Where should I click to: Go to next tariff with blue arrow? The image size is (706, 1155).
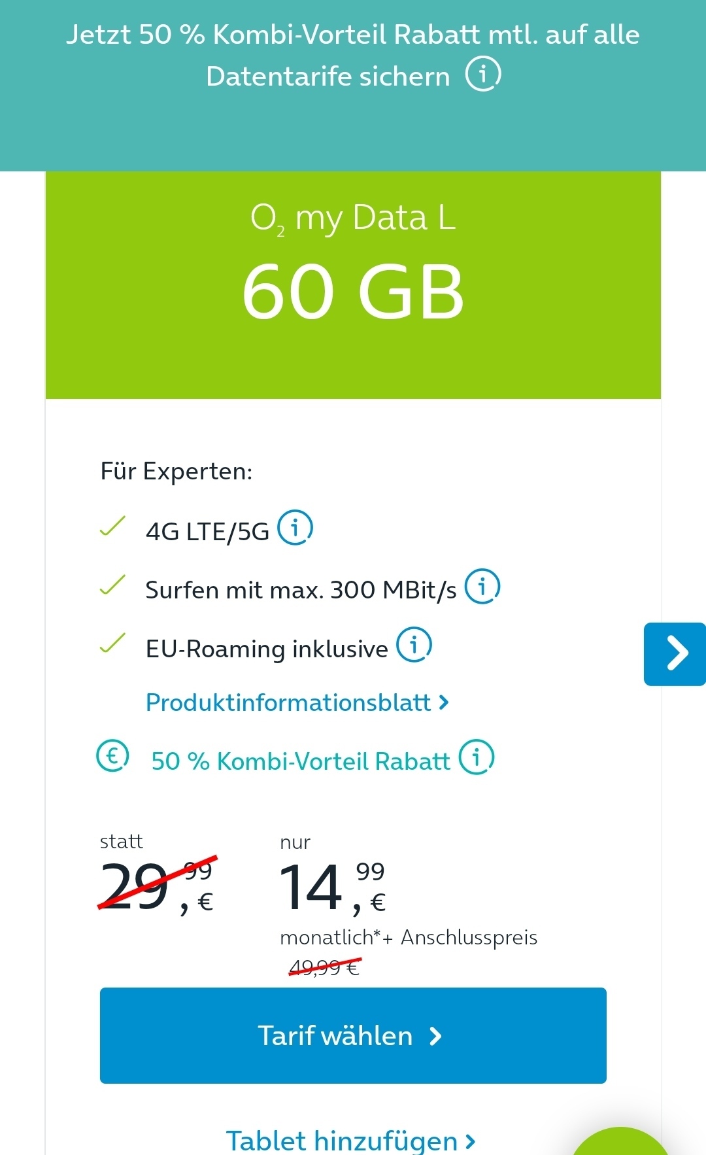pos(675,654)
